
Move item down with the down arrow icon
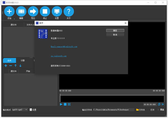tap(20, 66)
